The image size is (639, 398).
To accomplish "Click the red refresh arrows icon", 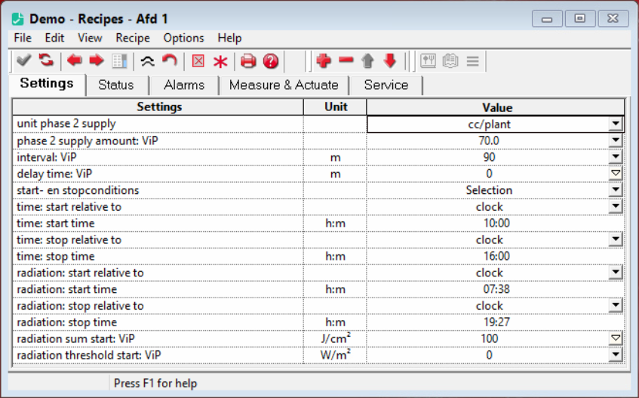I will pos(47,60).
